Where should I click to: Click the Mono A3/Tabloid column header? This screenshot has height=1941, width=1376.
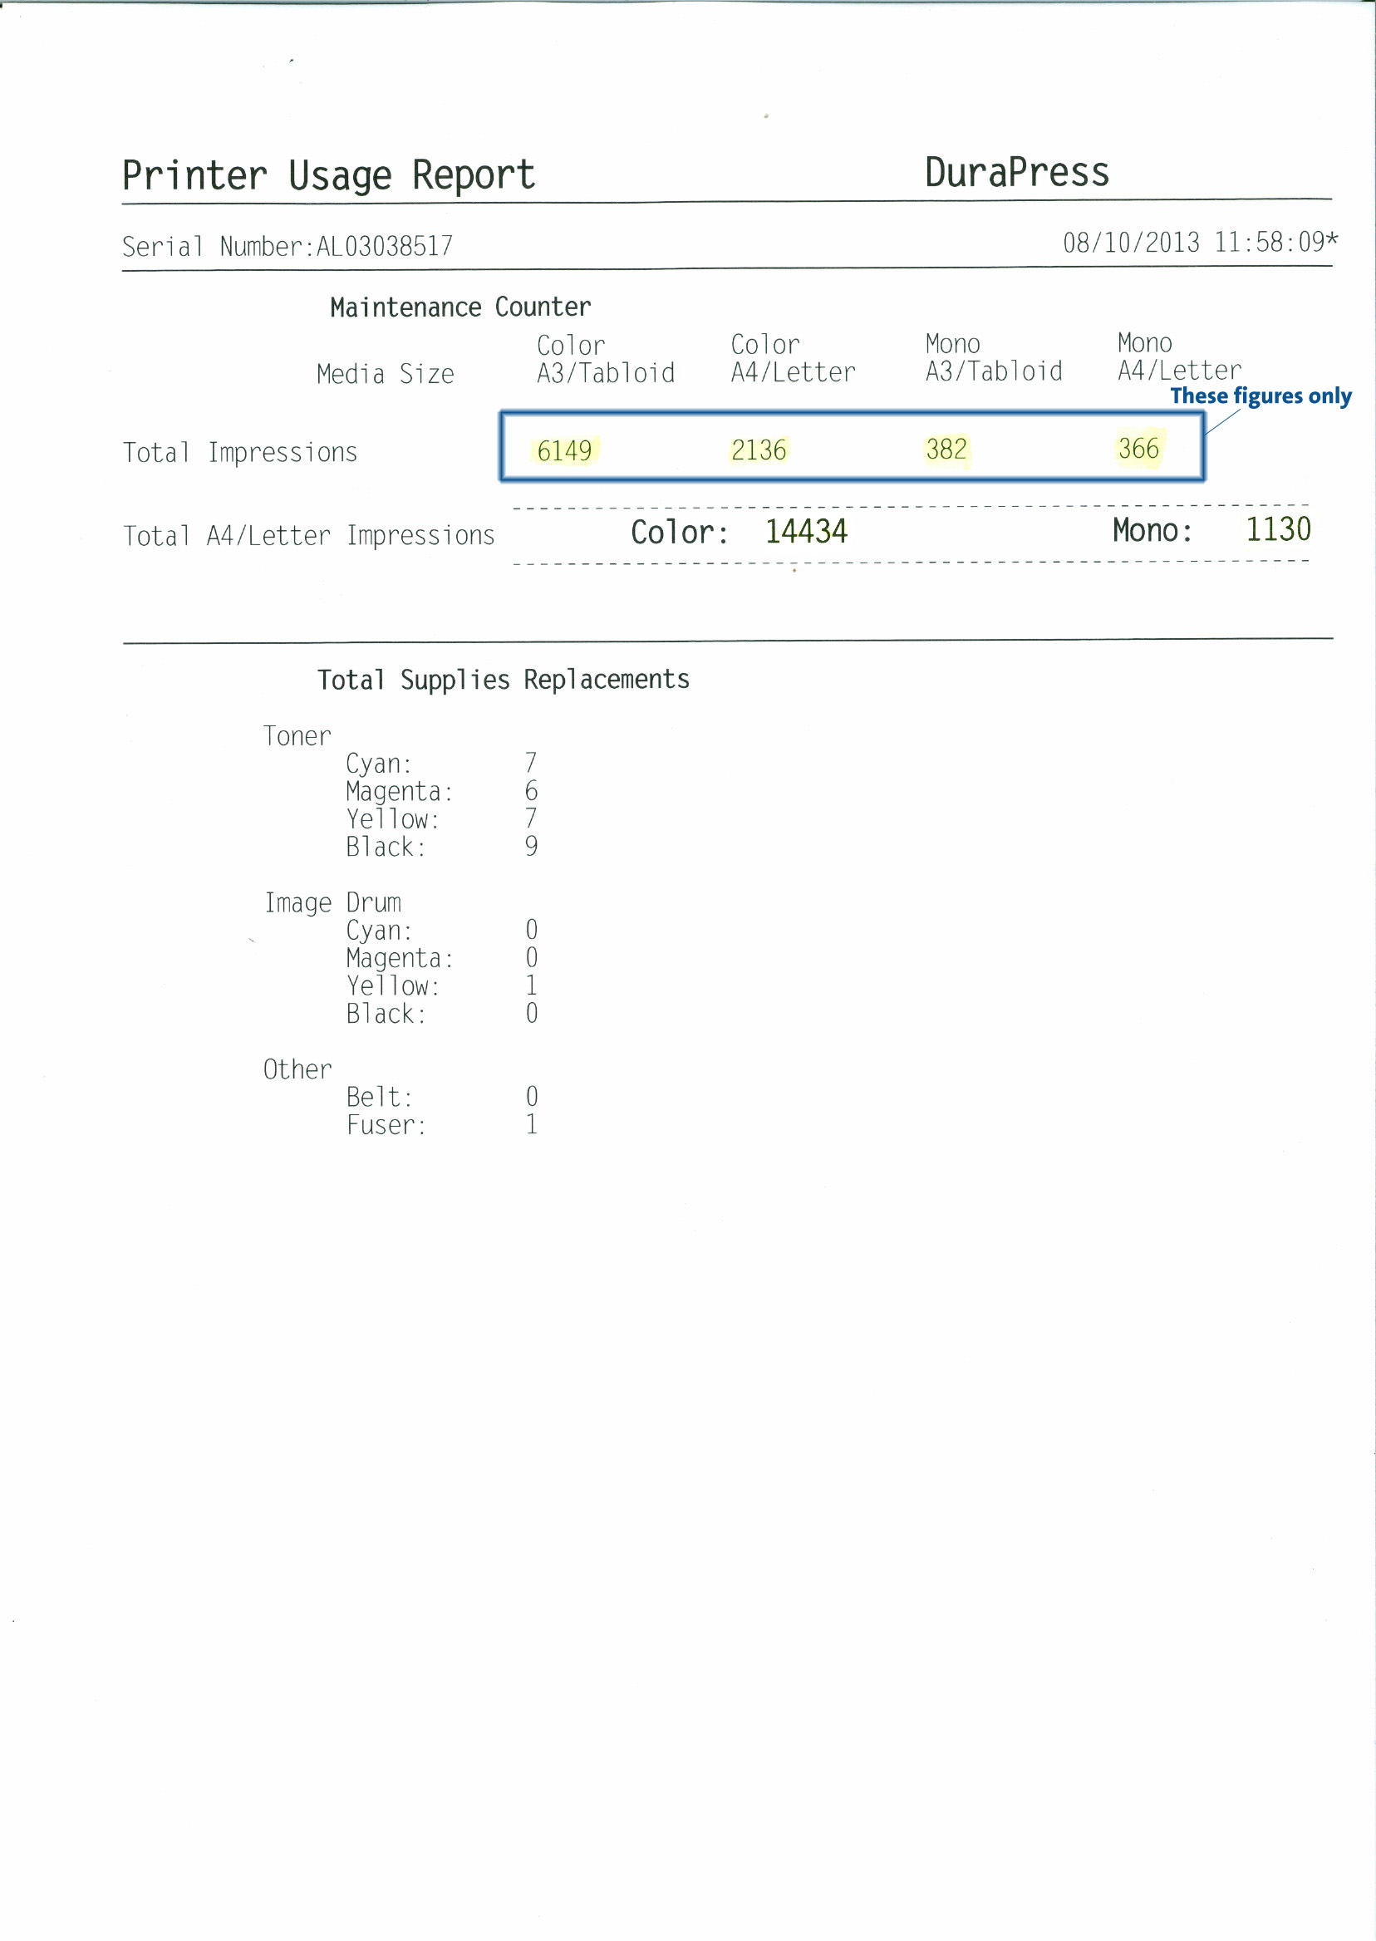[993, 357]
